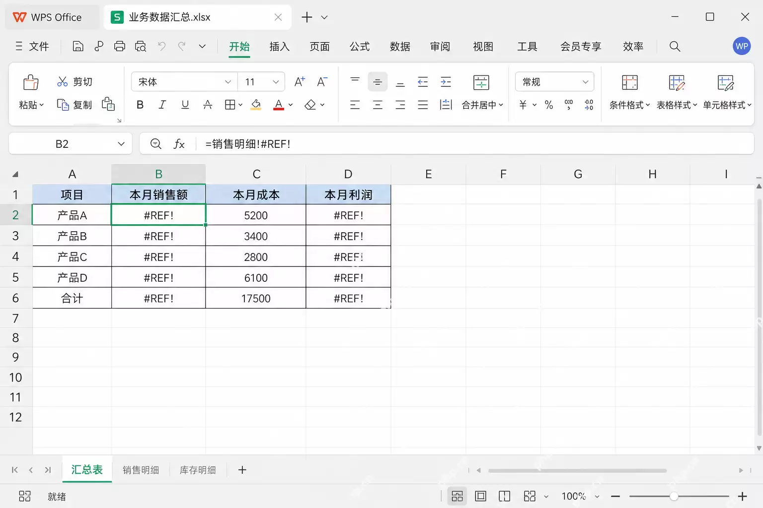Open the number format dropdown 常规
763x508 pixels.
[585, 82]
